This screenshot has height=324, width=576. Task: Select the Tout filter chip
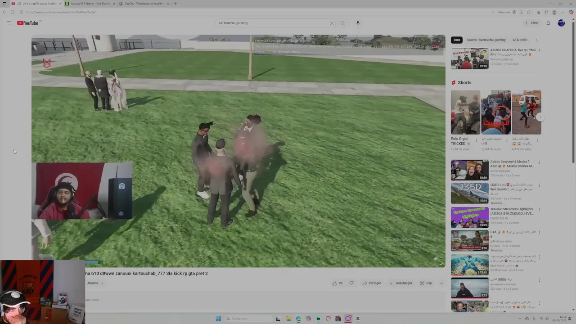click(x=457, y=40)
